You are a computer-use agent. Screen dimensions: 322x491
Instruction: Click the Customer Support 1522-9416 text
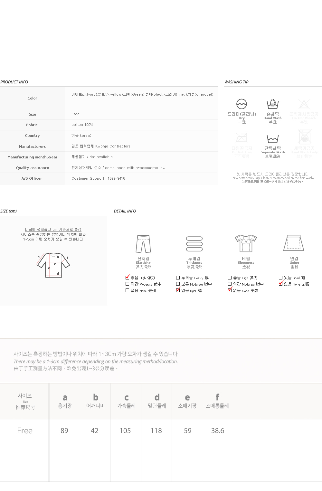click(x=98, y=178)
